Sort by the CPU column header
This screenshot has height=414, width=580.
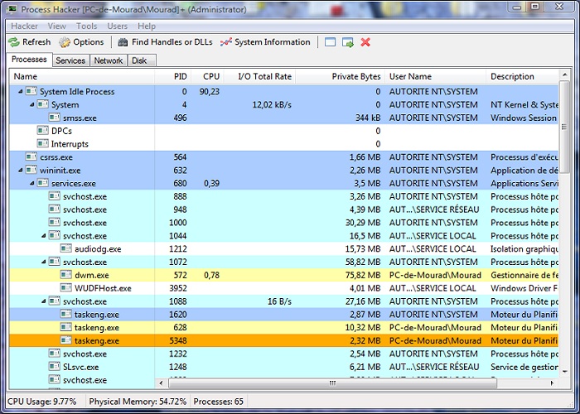207,76
